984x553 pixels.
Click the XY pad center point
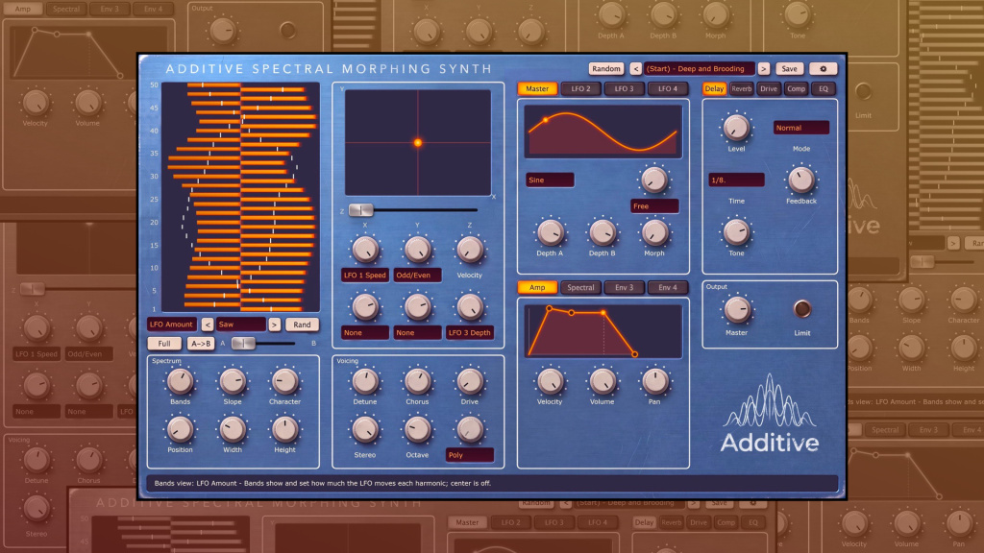tap(418, 143)
